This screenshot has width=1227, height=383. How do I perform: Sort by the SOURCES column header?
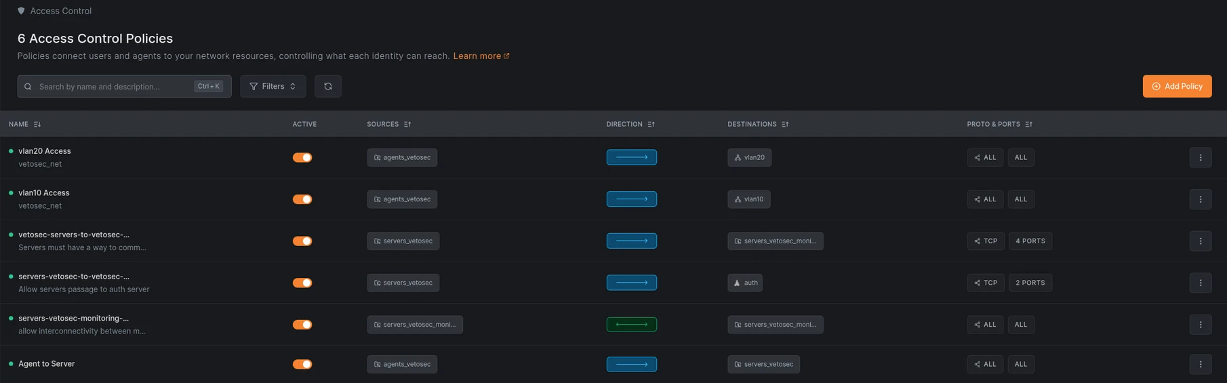point(389,124)
